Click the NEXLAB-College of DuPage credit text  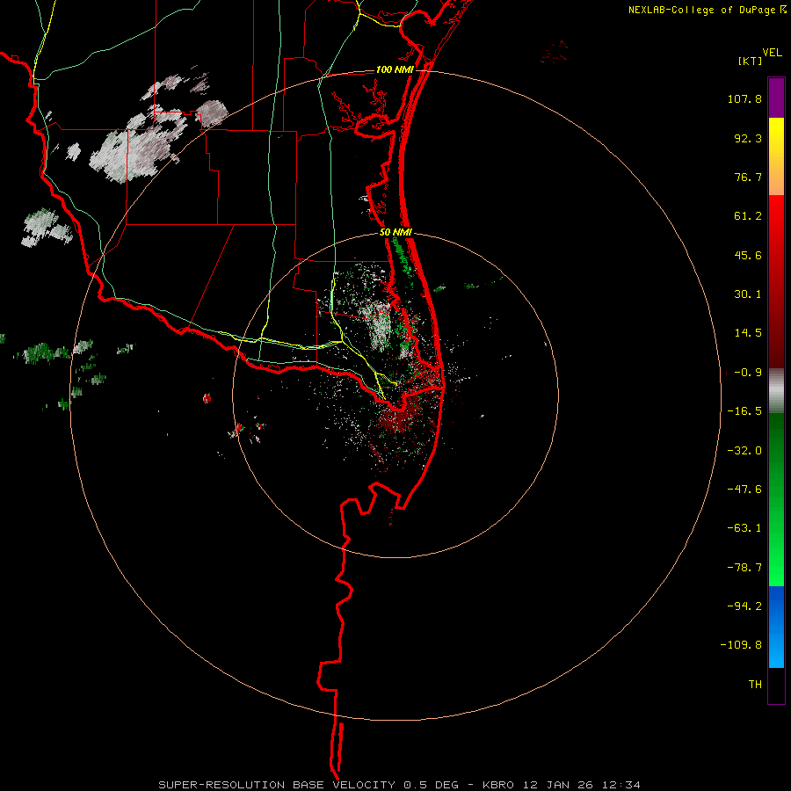tap(701, 10)
